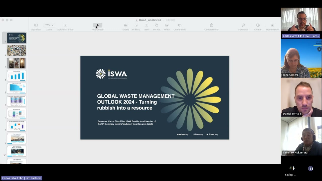Click the Twitter @iswa_org handle on the slide

pyautogui.click(x=212, y=134)
